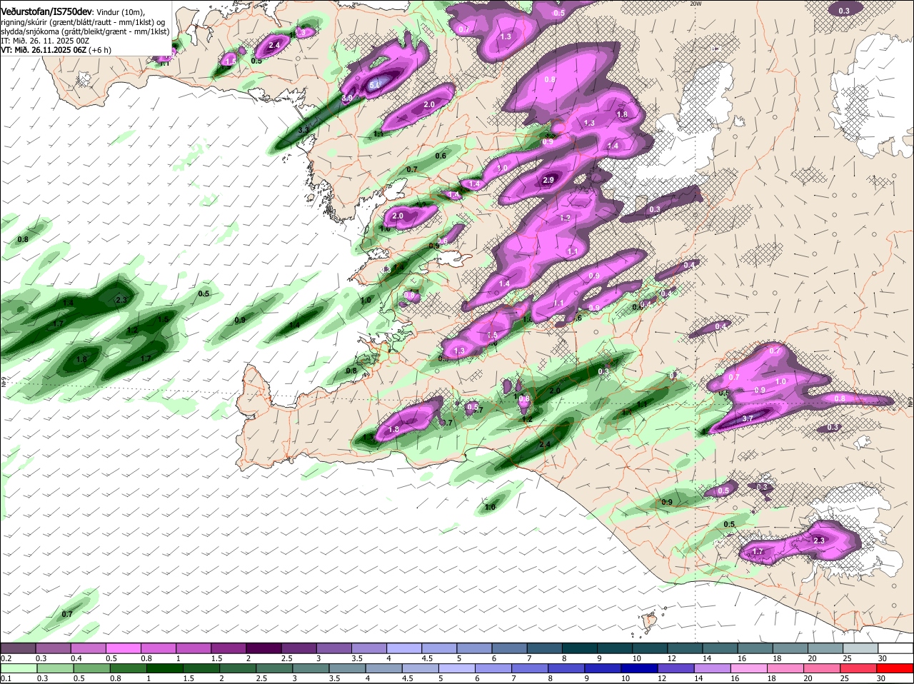The width and height of the screenshot is (914, 684).
Task: Click the '0.1' label under the lower legend
Action: coord(6,678)
